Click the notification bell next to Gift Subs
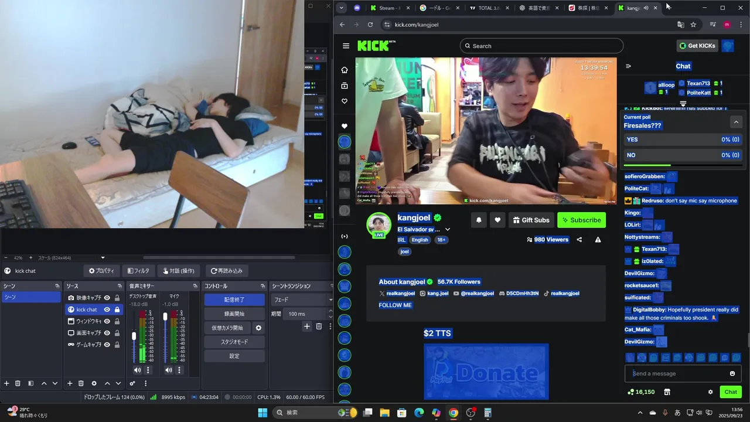This screenshot has height=422, width=750. (x=479, y=220)
